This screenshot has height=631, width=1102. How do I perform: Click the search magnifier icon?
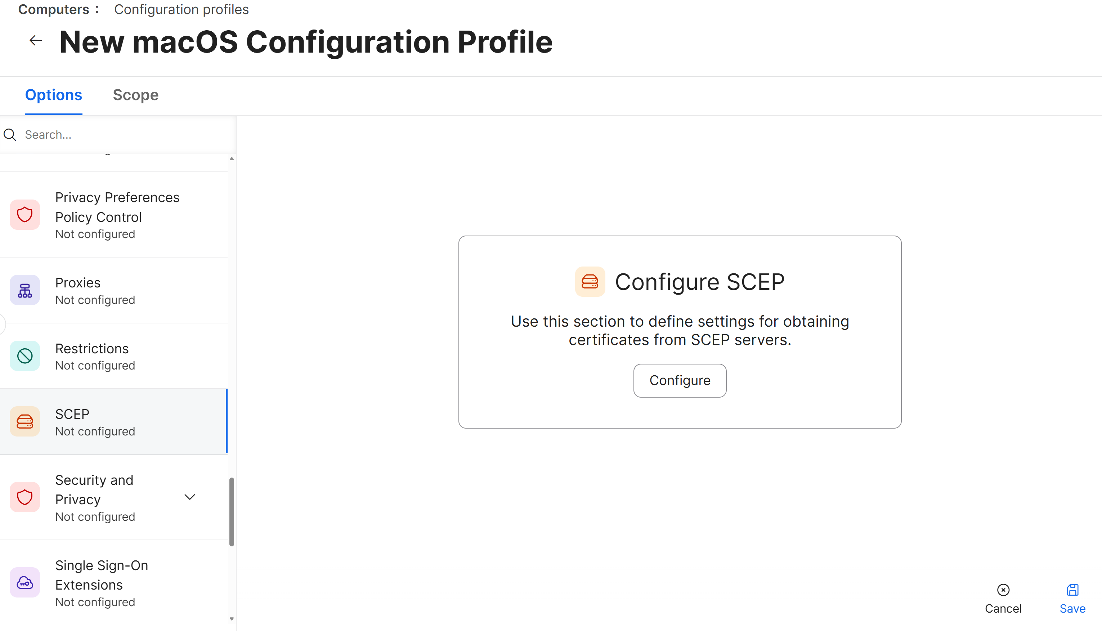pos(9,135)
